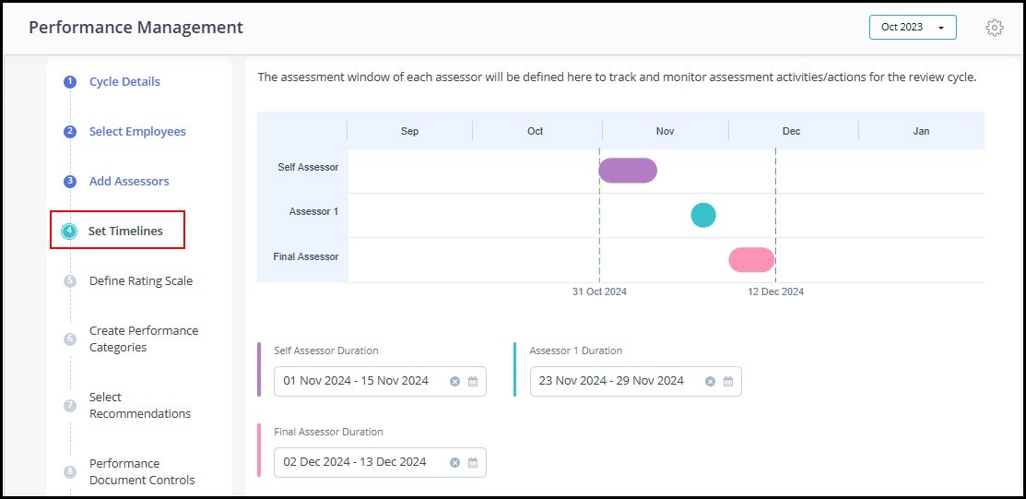Select the Set Timelines step

125,232
